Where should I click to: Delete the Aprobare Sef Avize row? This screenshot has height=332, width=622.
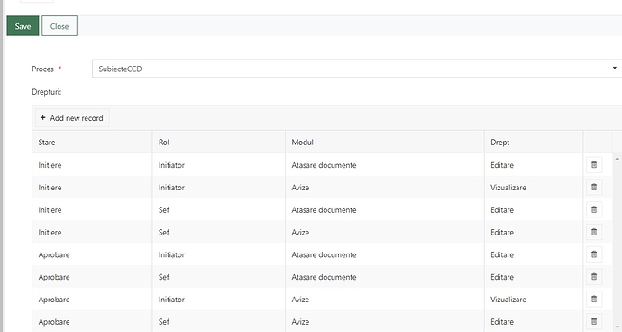pyautogui.click(x=594, y=322)
